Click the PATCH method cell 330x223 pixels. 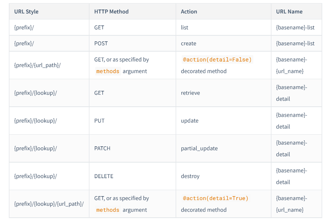coord(102,148)
